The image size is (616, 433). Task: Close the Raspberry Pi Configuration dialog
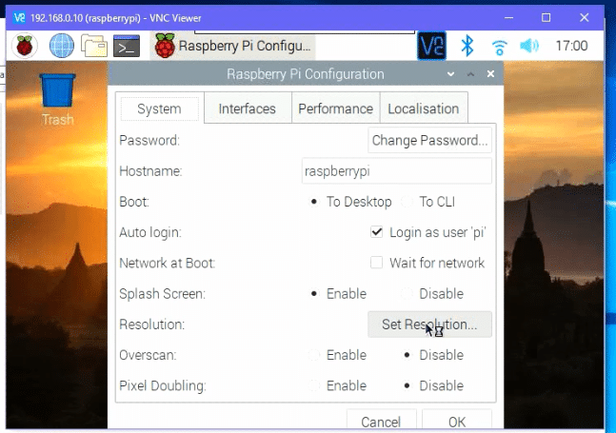pos(490,74)
